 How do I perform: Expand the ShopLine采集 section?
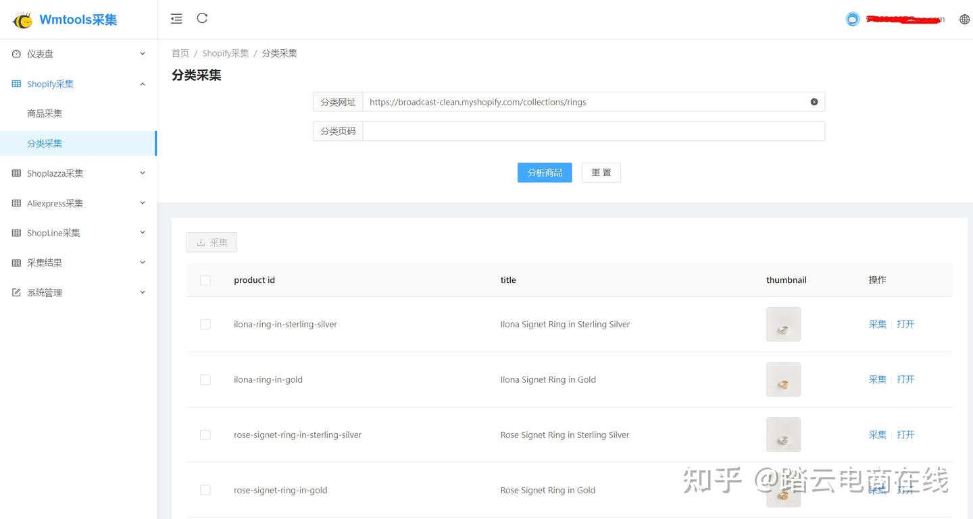pos(78,233)
